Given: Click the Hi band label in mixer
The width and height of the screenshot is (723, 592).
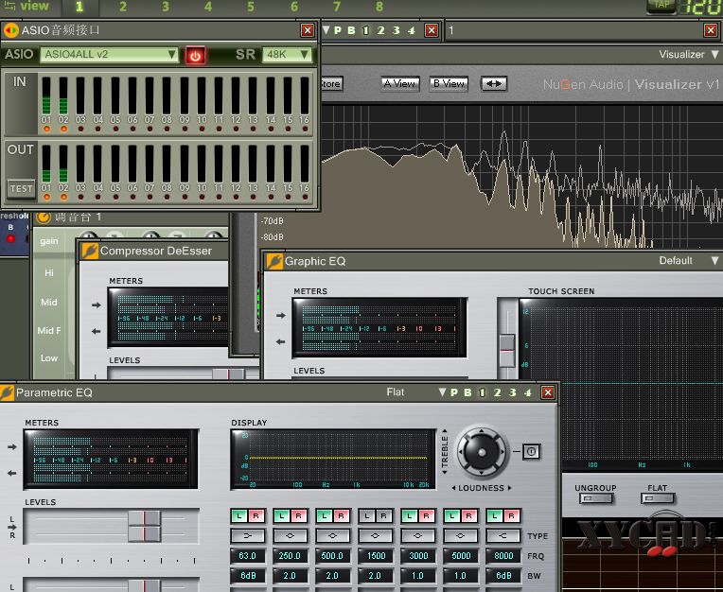Looking at the screenshot, I should point(49,273).
